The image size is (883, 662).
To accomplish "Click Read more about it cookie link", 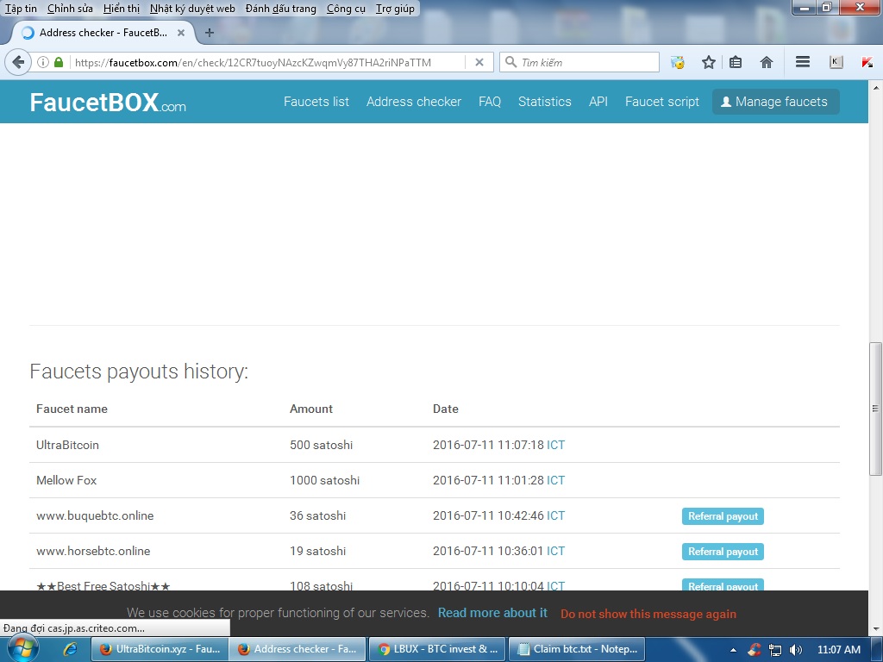I will 492,613.
